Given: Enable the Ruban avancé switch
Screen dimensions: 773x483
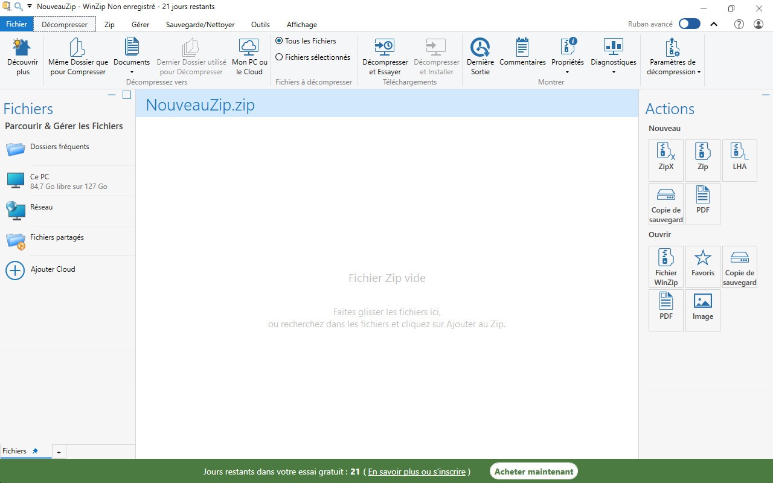Looking at the screenshot, I should (x=688, y=22).
